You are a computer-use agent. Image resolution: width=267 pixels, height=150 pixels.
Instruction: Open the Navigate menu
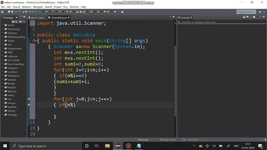click(x=38, y=7)
